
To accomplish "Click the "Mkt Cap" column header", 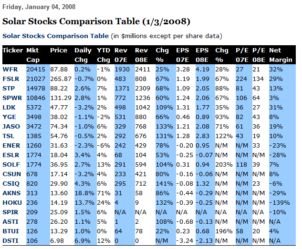I will coord(33,55).
